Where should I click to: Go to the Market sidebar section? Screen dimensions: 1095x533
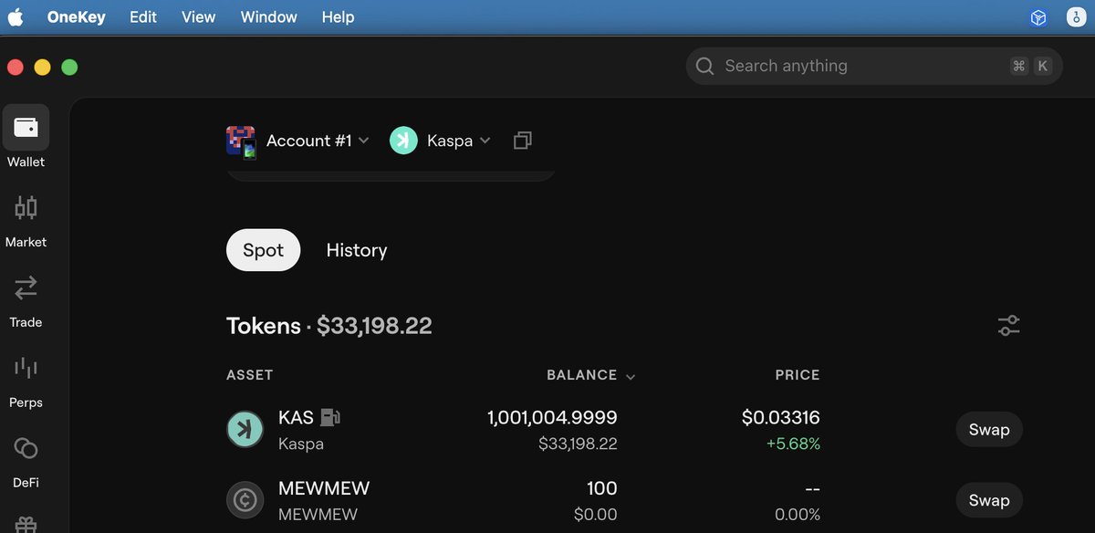(x=26, y=219)
